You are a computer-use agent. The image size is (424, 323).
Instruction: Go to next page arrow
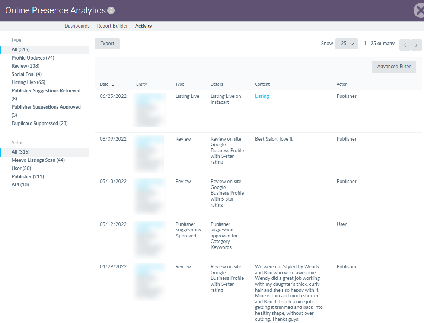point(417,45)
